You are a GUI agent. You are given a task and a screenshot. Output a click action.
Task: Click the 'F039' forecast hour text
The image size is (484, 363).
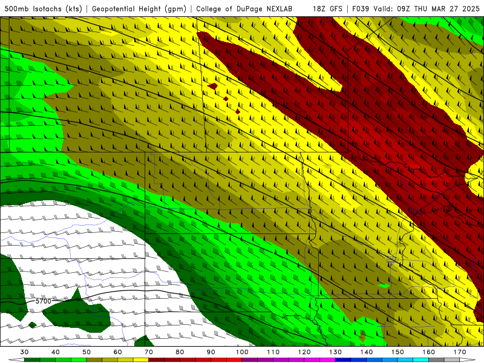coord(361,8)
